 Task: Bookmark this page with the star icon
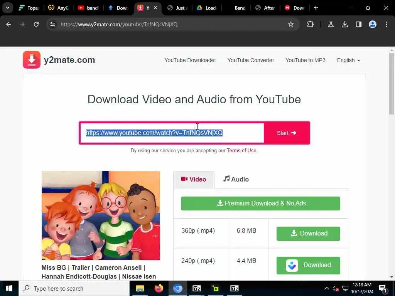291,24
